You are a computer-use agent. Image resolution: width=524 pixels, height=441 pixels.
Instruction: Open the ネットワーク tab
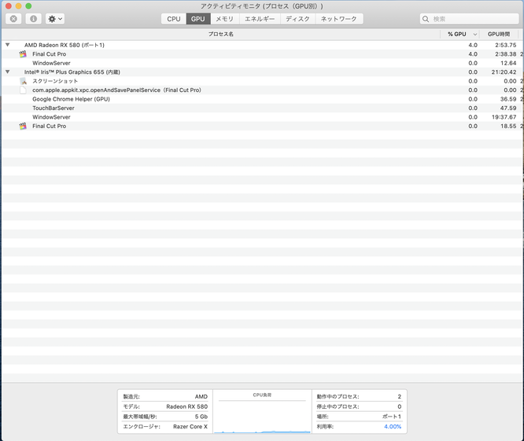pos(339,19)
